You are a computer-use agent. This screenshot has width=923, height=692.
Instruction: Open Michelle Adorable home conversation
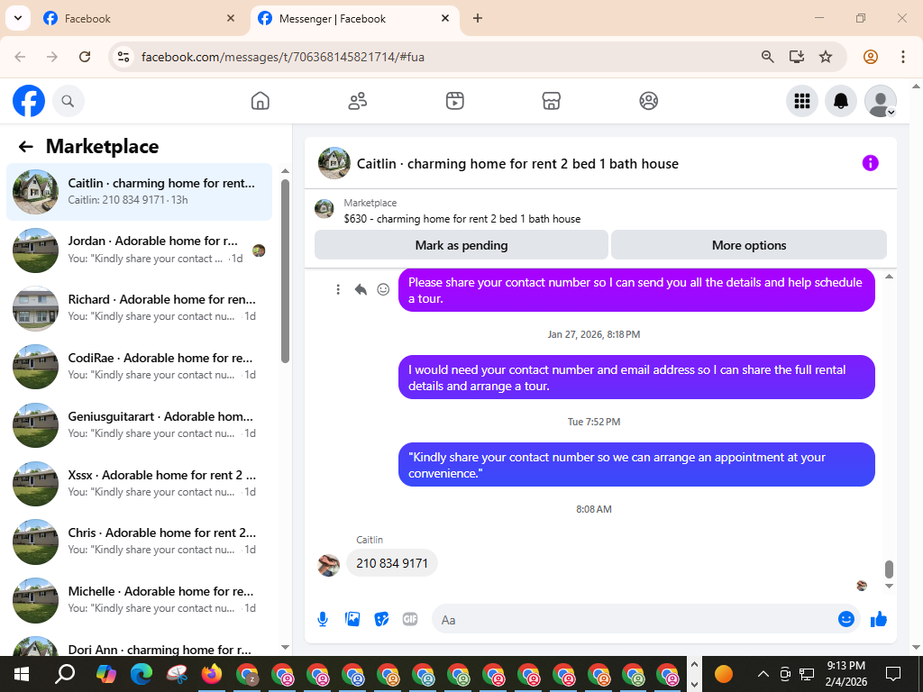[x=140, y=600]
